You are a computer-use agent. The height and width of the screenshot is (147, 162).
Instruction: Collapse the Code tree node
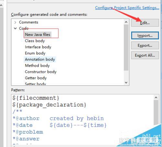click(15, 28)
